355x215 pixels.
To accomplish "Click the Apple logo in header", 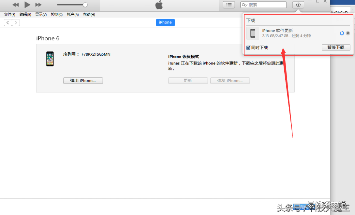I will 159,5.
